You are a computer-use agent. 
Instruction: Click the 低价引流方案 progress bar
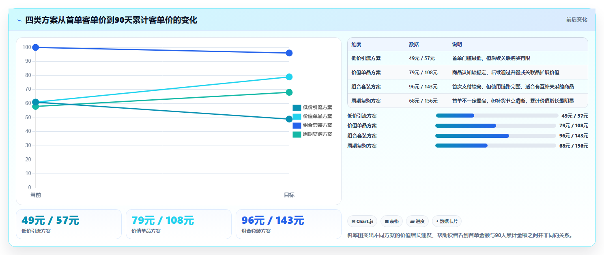[x=497, y=116]
